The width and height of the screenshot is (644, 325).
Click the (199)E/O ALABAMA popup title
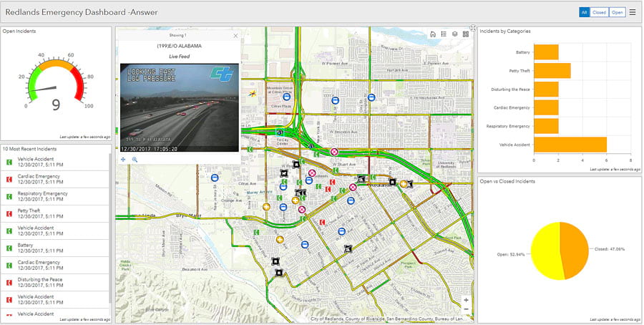tap(179, 46)
